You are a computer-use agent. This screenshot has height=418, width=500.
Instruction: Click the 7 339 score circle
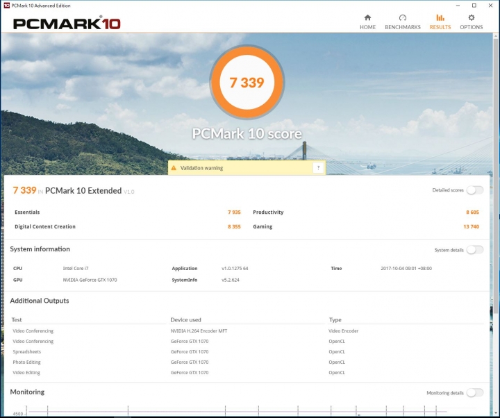point(247,82)
